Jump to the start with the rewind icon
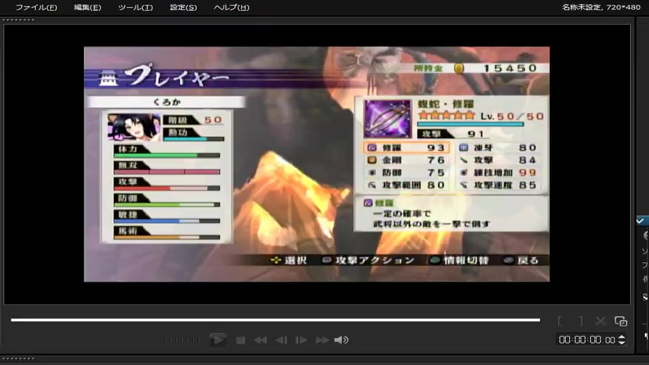649x365 pixels. tap(260, 340)
